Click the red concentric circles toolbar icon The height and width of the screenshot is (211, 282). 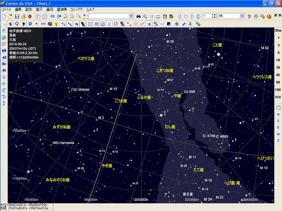coord(136,24)
